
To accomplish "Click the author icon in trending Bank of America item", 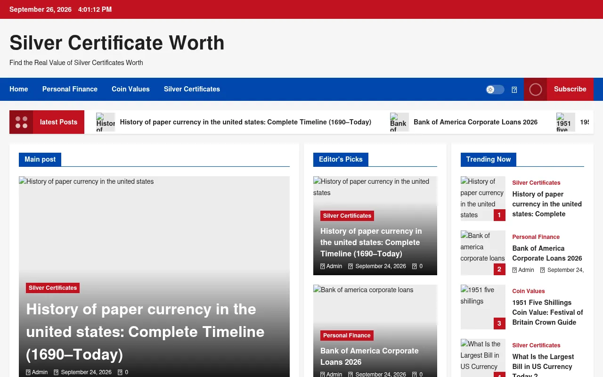I will (x=514, y=270).
